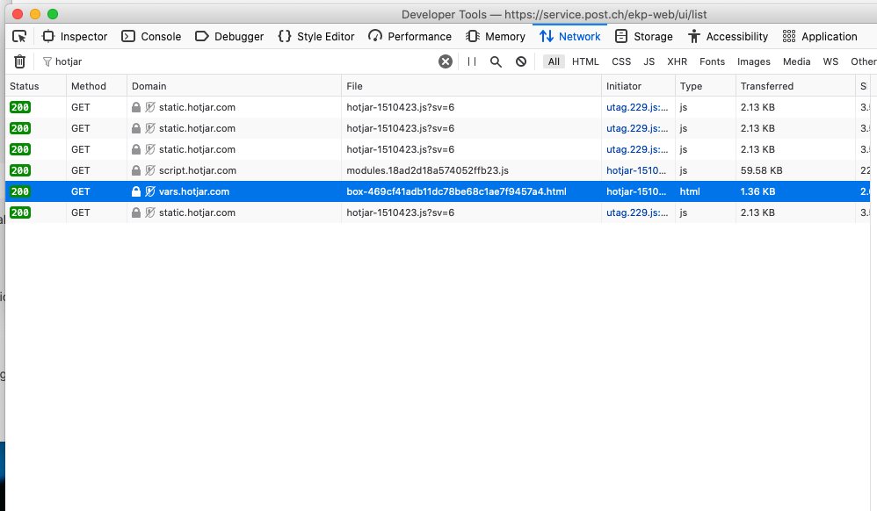Image resolution: width=877 pixels, height=511 pixels.
Task: Select the All request filter
Action: click(554, 61)
